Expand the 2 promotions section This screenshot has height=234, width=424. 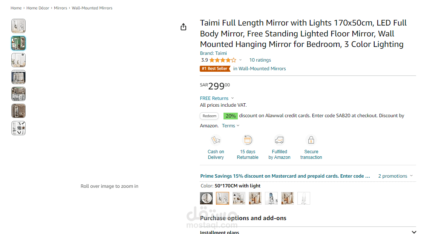pos(396,176)
